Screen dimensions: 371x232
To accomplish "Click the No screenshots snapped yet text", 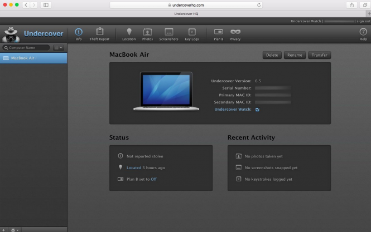I will (271, 167).
